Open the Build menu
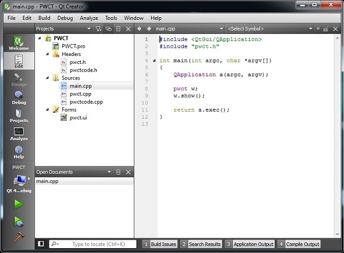This screenshot has height=253, width=344. [44, 18]
